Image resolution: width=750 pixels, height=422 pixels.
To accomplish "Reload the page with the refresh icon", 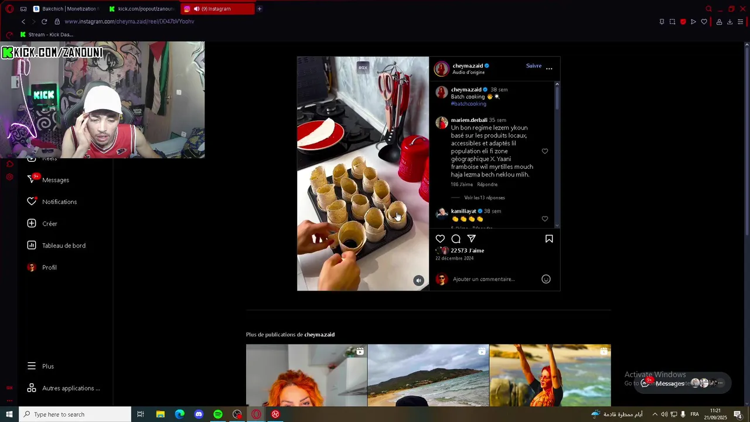I will pyautogui.click(x=44, y=22).
